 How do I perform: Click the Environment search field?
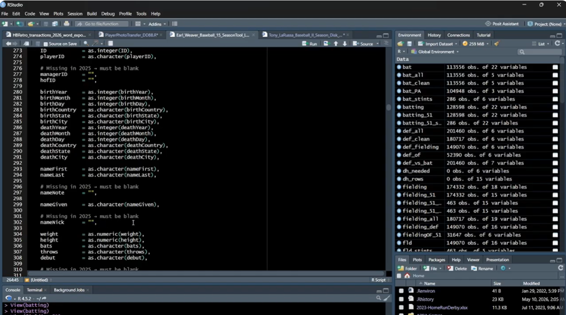(x=540, y=52)
